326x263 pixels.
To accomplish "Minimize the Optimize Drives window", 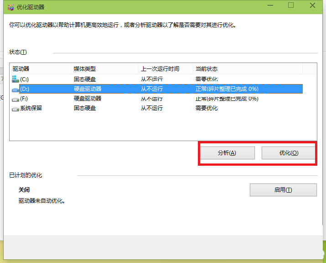I will 269,5.
